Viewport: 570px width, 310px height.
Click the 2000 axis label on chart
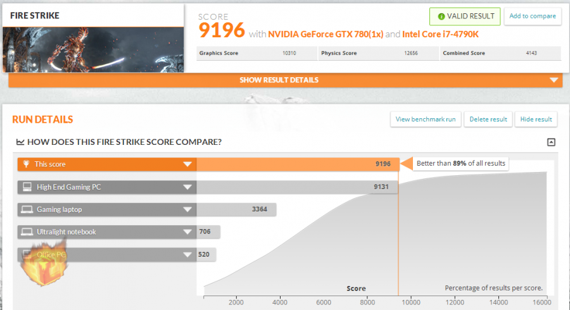236,302
